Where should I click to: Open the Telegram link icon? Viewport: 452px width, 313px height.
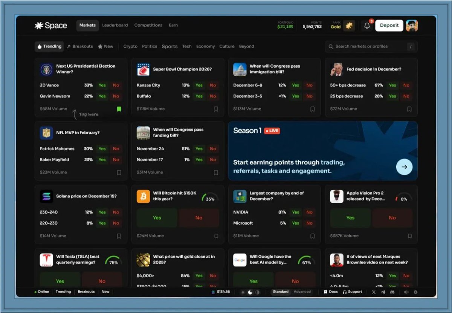(x=383, y=292)
